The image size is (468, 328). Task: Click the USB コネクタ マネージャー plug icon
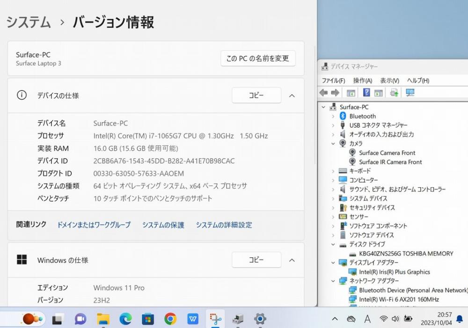[x=343, y=125]
